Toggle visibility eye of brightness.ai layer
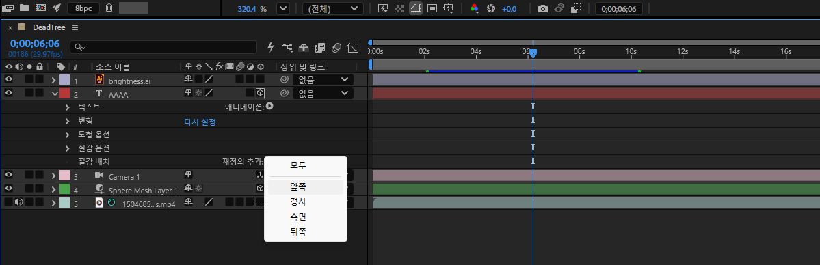820x265 pixels. (x=9, y=79)
